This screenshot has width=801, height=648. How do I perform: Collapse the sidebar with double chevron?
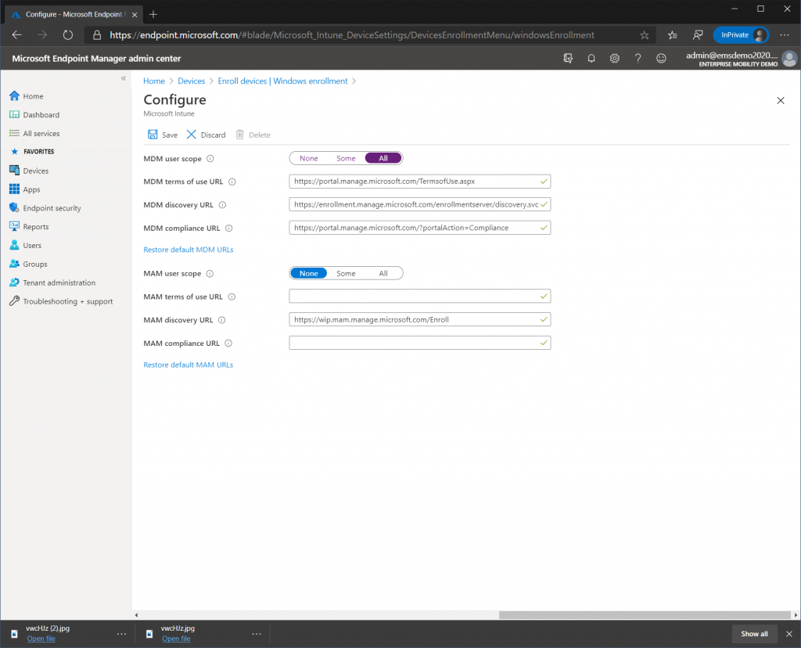[123, 78]
